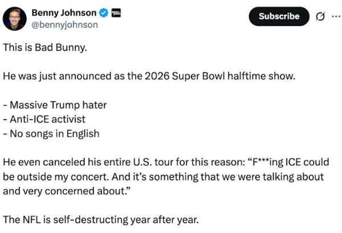The height and width of the screenshot is (233, 342).
Task: Click the blue verified checkmark badge
Action: point(103,13)
